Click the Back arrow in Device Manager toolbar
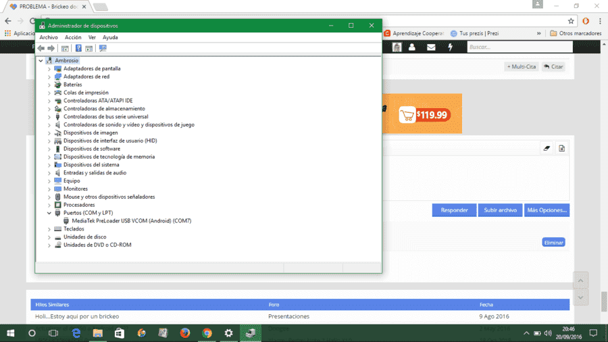The image size is (608, 342). click(x=41, y=49)
